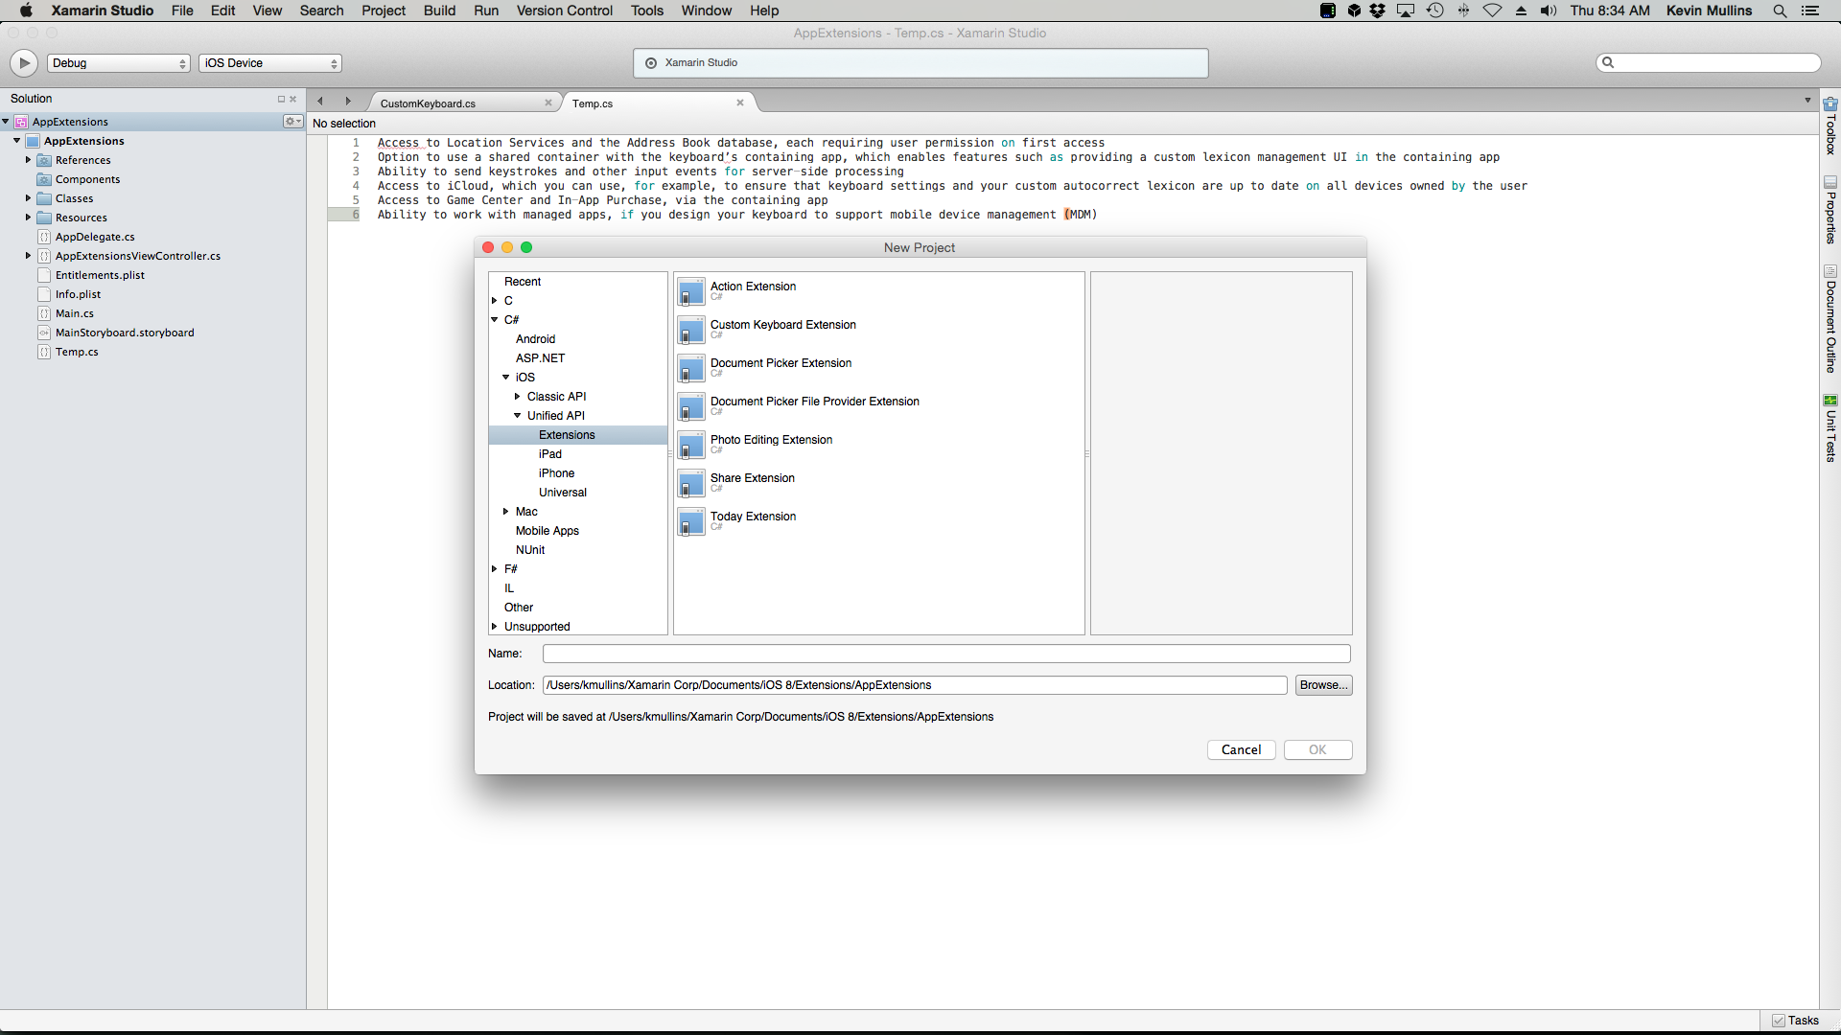The height and width of the screenshot is (1035, 1841).
Task: Select the Debug configuration dropdown
Action: (118, 62)
